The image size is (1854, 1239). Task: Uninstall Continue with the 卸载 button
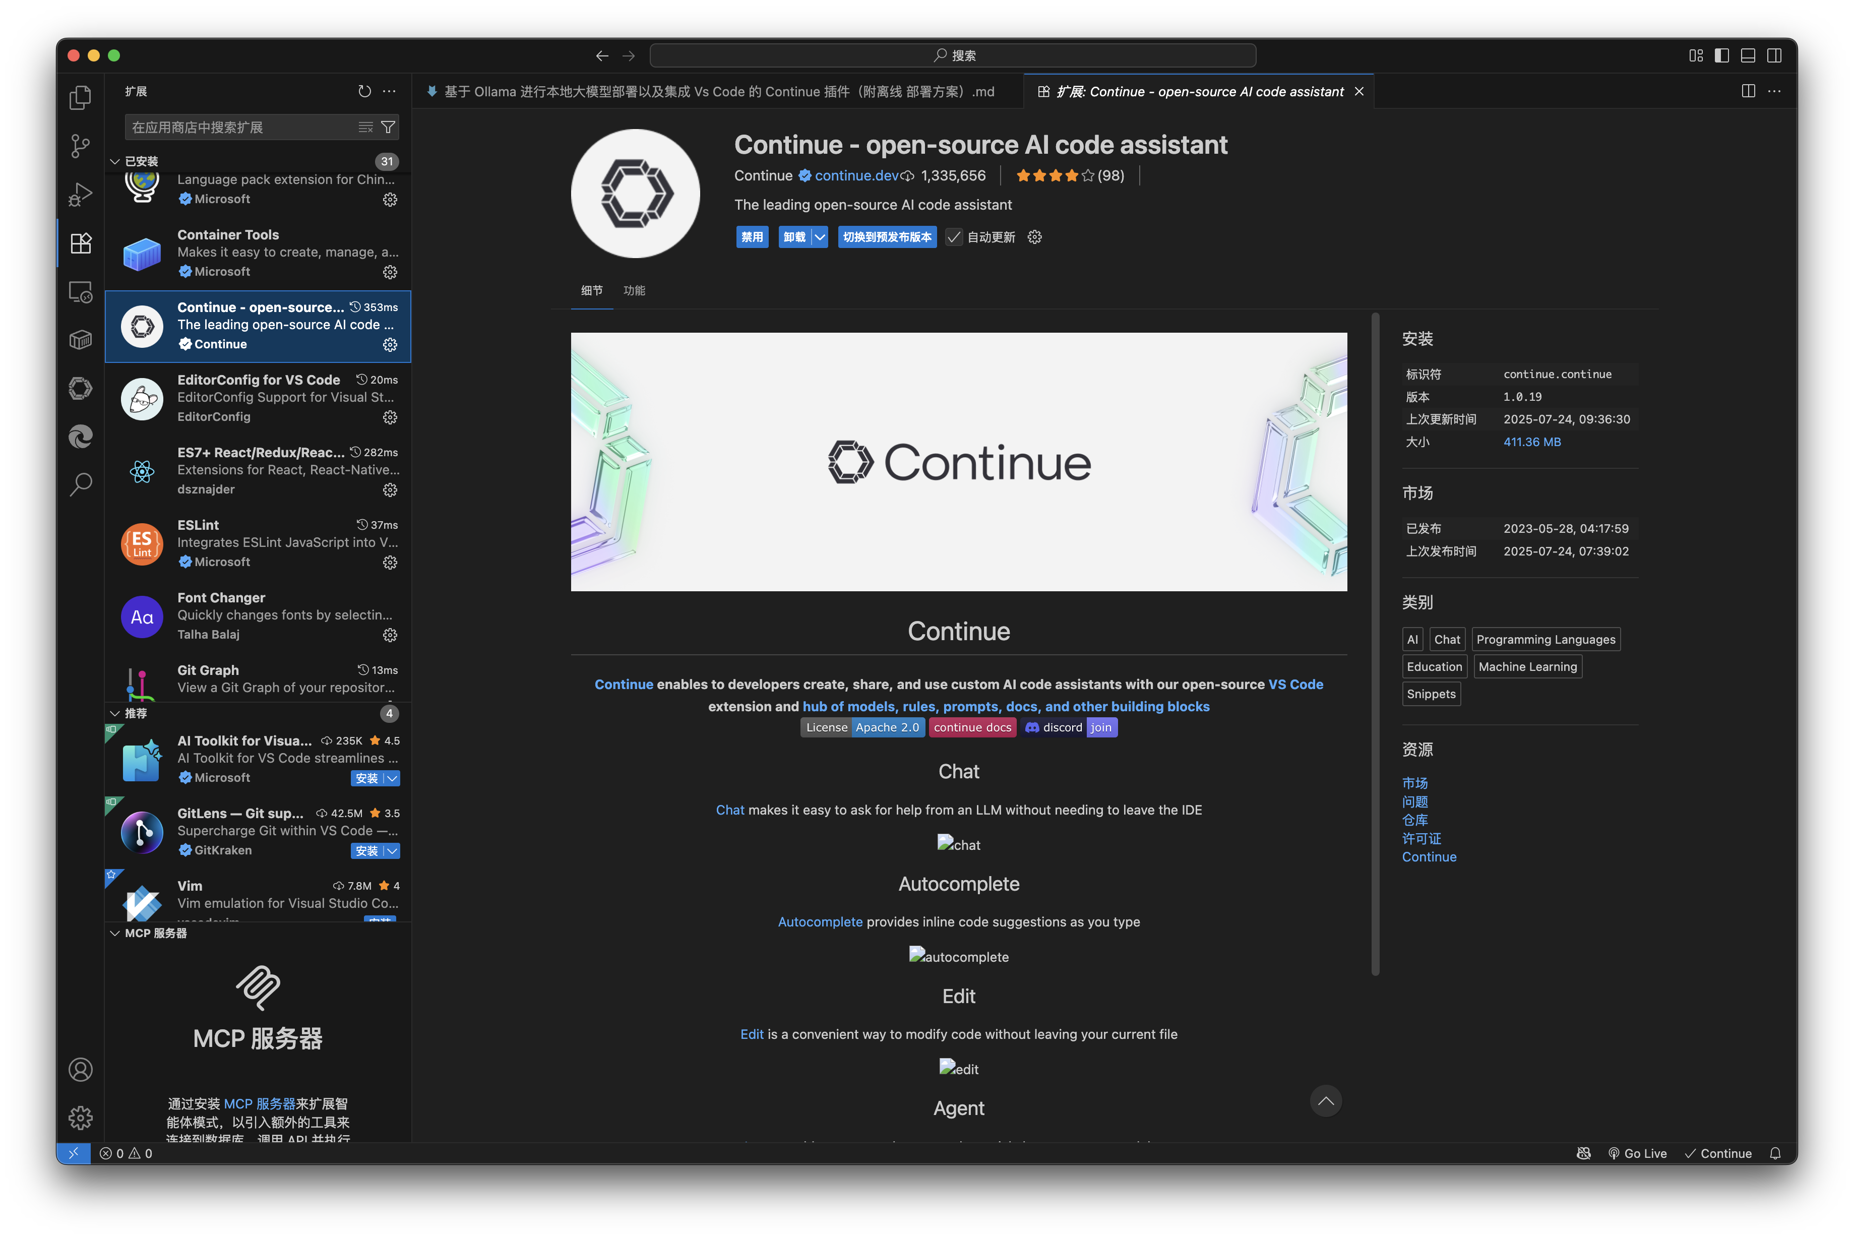coord(795,237)
